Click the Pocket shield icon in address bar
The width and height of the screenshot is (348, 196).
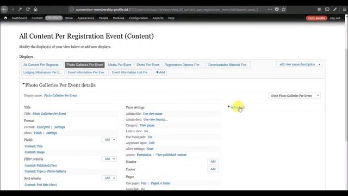[277, 9]
